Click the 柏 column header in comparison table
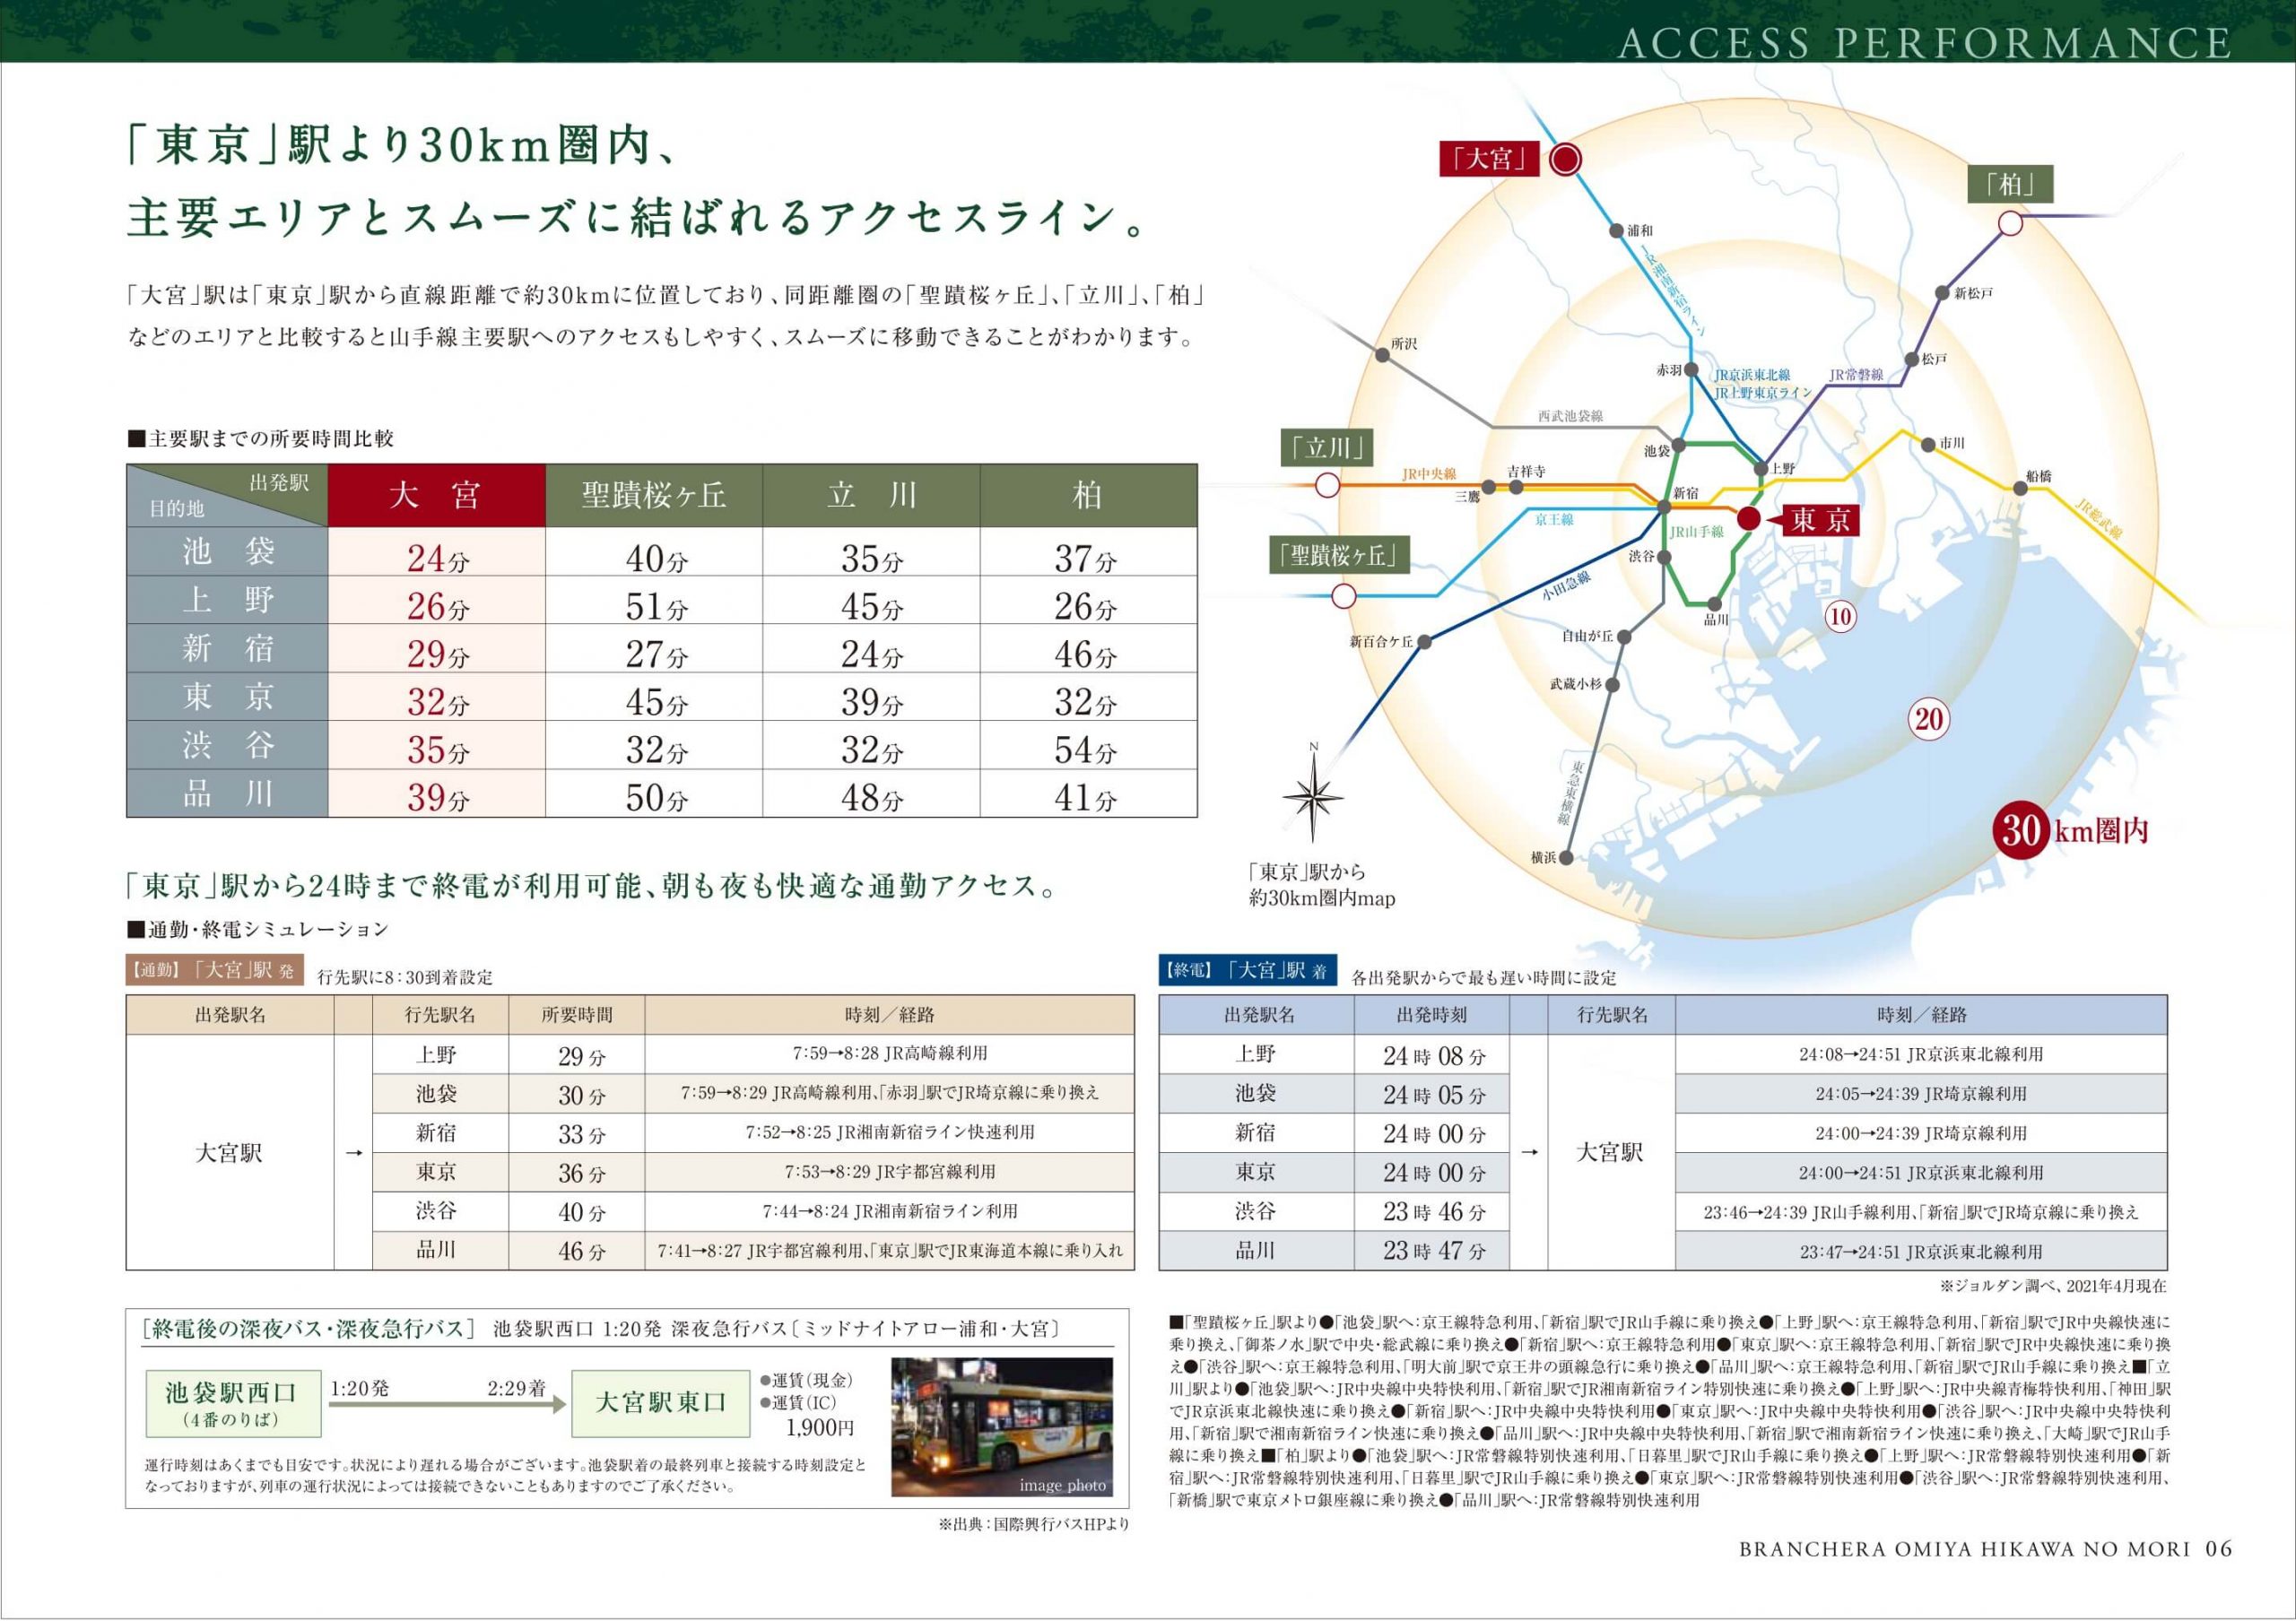2296x1621 pixels. click(x=1089, y=495)
